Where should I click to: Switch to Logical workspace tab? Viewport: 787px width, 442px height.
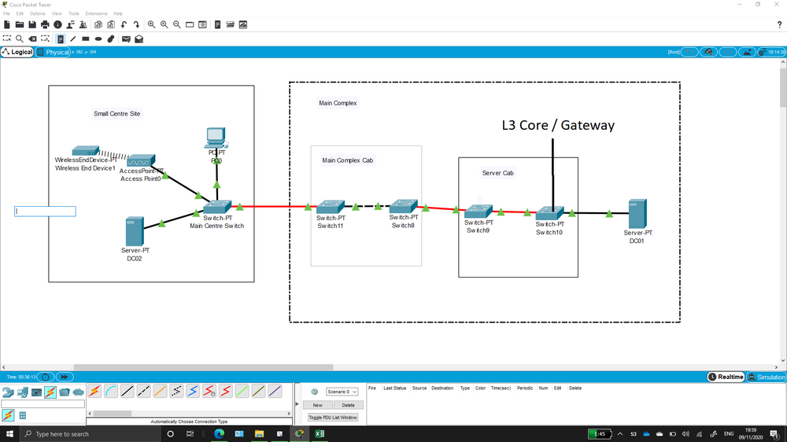point(17,52)
